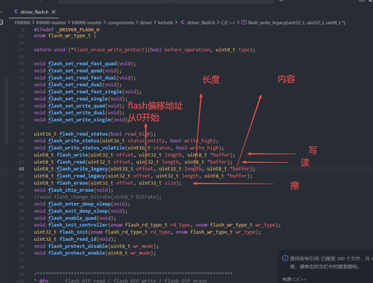Click flash_read_legacy on line 85
Image resolution: width=373 pixels, height=283 pixels.
click(81, 176)
